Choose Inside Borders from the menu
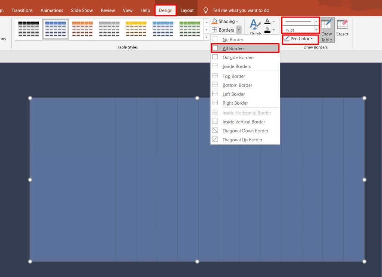The height and width of the screenshot is (277, 382). [x=245, y=66]
